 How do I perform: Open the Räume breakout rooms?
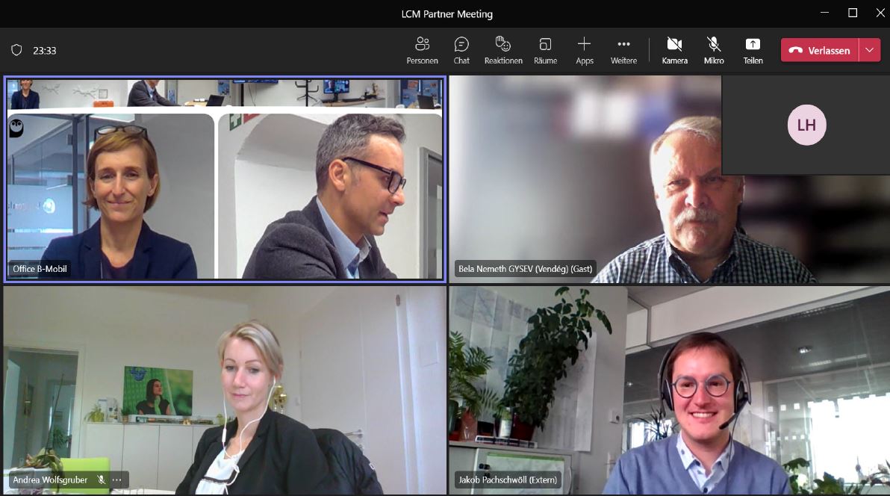[x=546, y=51]
